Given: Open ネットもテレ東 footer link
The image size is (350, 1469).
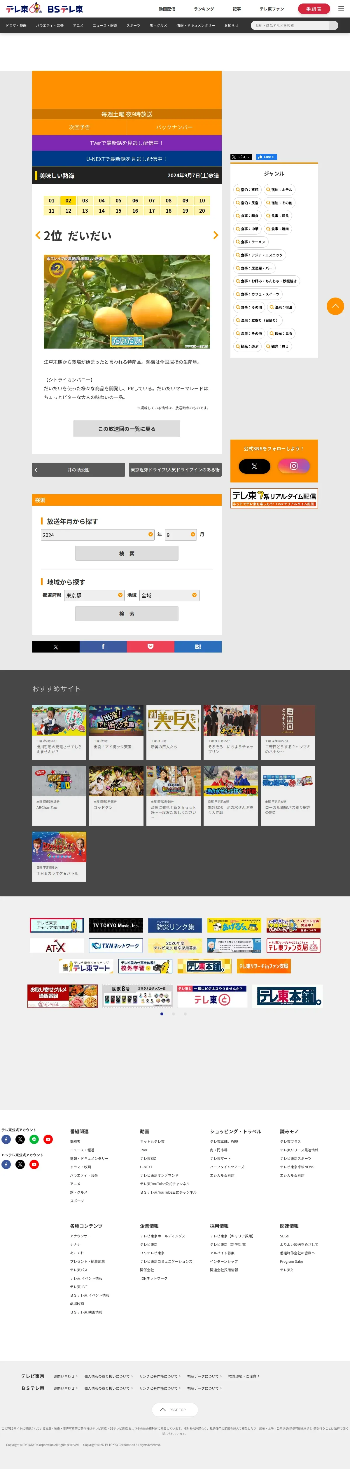Looking at the screenshot, I should (x=152, y=1142).
